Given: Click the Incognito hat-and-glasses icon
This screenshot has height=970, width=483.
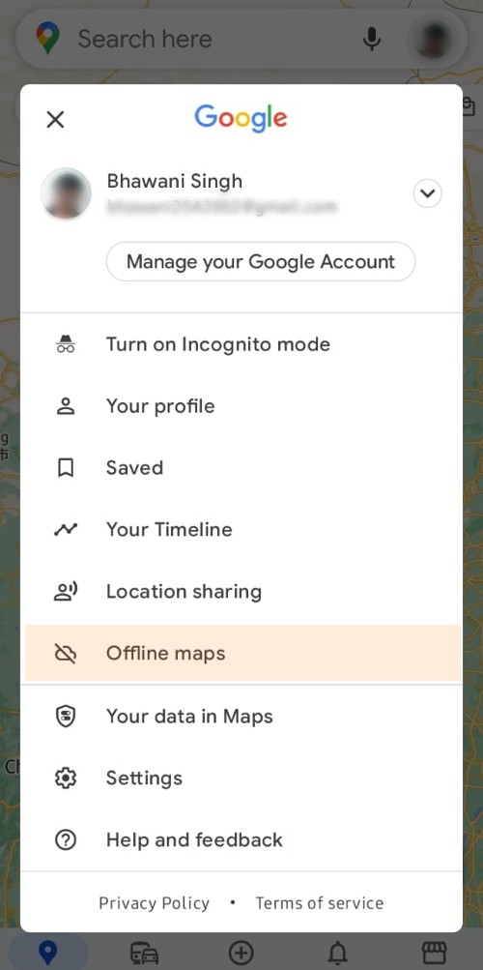Looking at the screenshot, I should pyautogui.click(x=66, y=344).
